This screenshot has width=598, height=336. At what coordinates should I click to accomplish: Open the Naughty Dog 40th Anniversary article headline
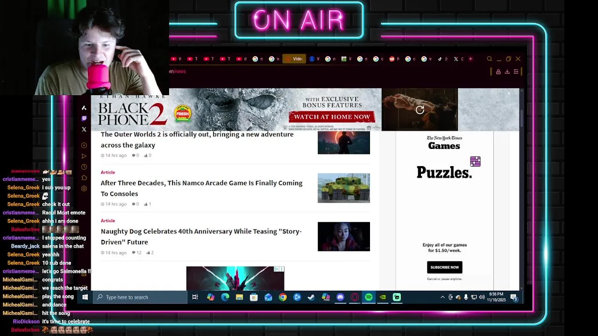coord(201,237)
